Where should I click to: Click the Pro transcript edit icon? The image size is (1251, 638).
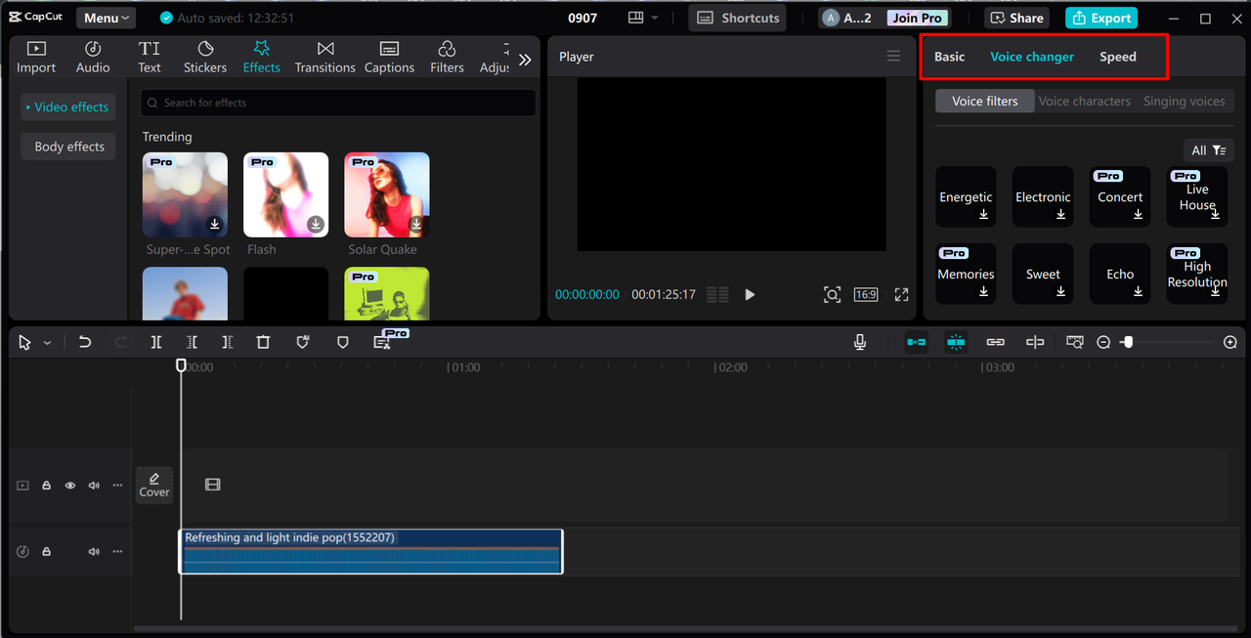point(382,342)
